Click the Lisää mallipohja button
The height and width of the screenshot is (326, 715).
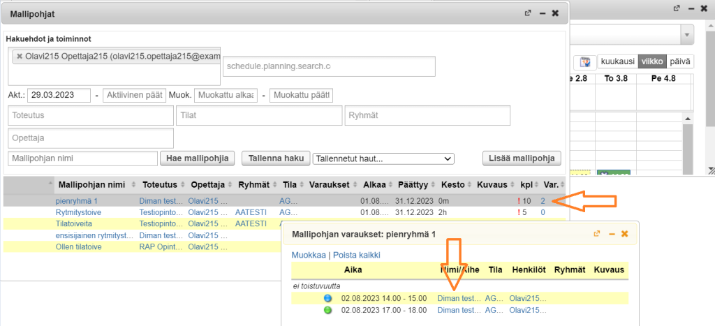521,158
